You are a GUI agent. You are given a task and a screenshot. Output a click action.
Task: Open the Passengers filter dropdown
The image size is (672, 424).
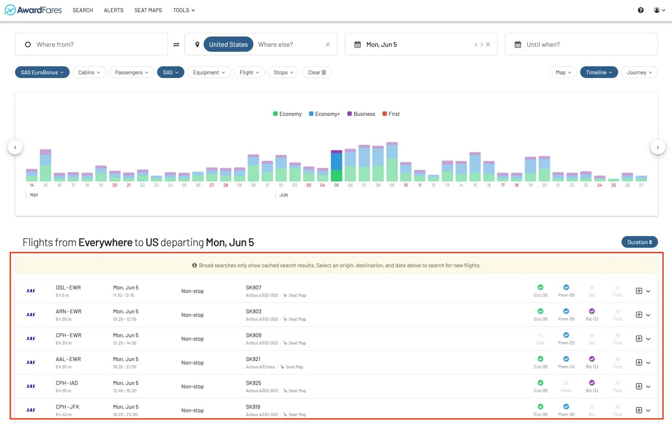coord(131,73)
